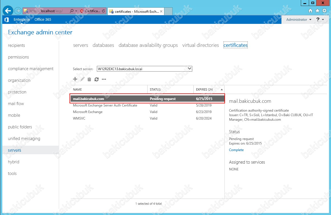Open permissions in the left navigation
This screenshot has height=215, width=331.
coord(18,57)
